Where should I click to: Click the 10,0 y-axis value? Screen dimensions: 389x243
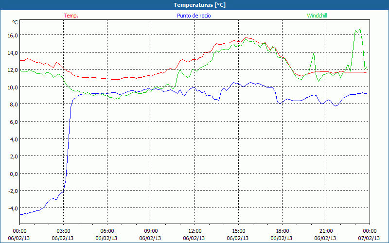[x=13, y=87]
